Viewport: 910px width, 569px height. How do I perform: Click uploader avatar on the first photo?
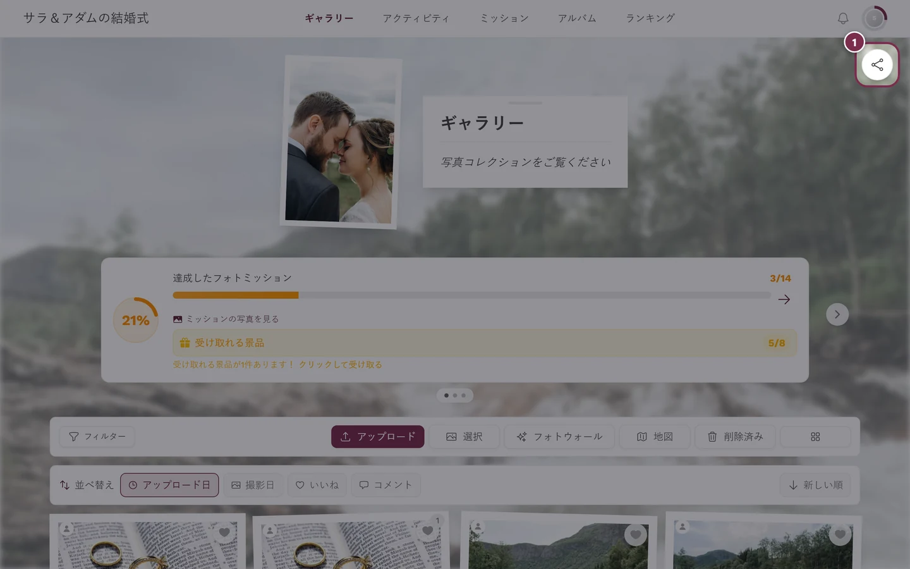67,529
